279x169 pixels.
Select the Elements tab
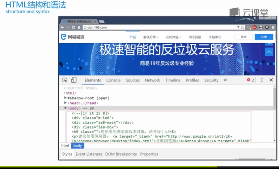click(x=93, y=80)
